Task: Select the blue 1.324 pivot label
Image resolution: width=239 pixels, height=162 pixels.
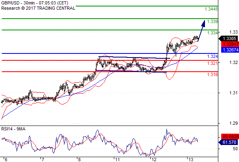Action: click(213, 56)
